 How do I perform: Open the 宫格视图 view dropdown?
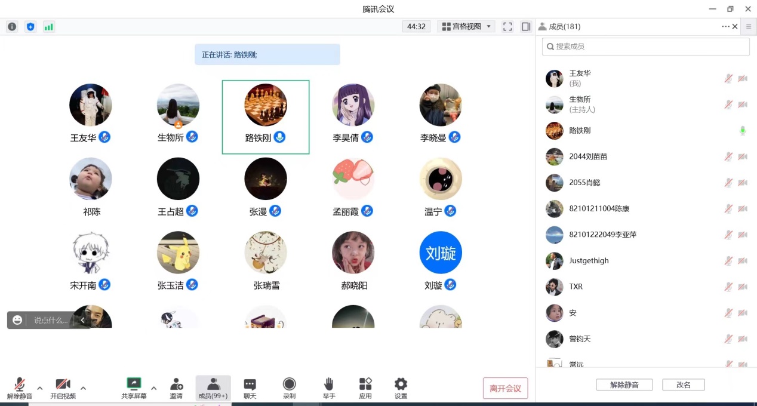[x=466, y=27]
